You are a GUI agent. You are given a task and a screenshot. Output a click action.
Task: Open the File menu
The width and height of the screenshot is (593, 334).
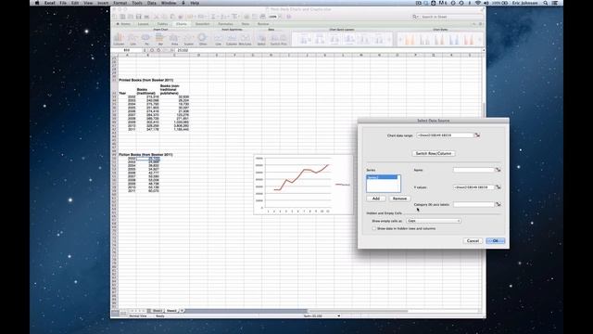(x=63, y=3)
